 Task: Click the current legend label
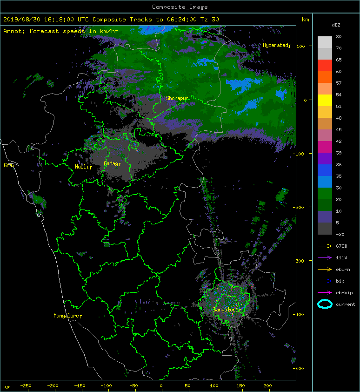(346, 304)
